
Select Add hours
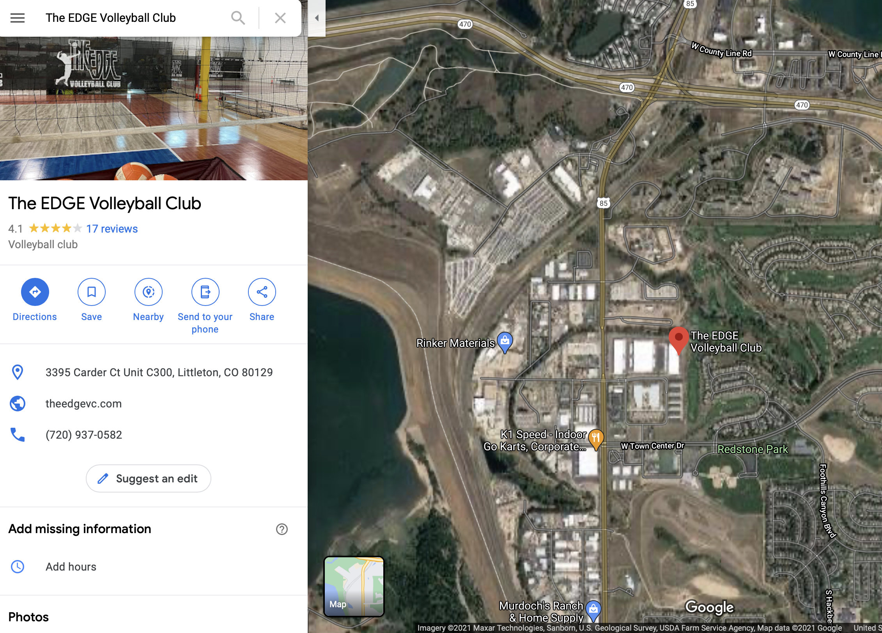coord(71,567)
